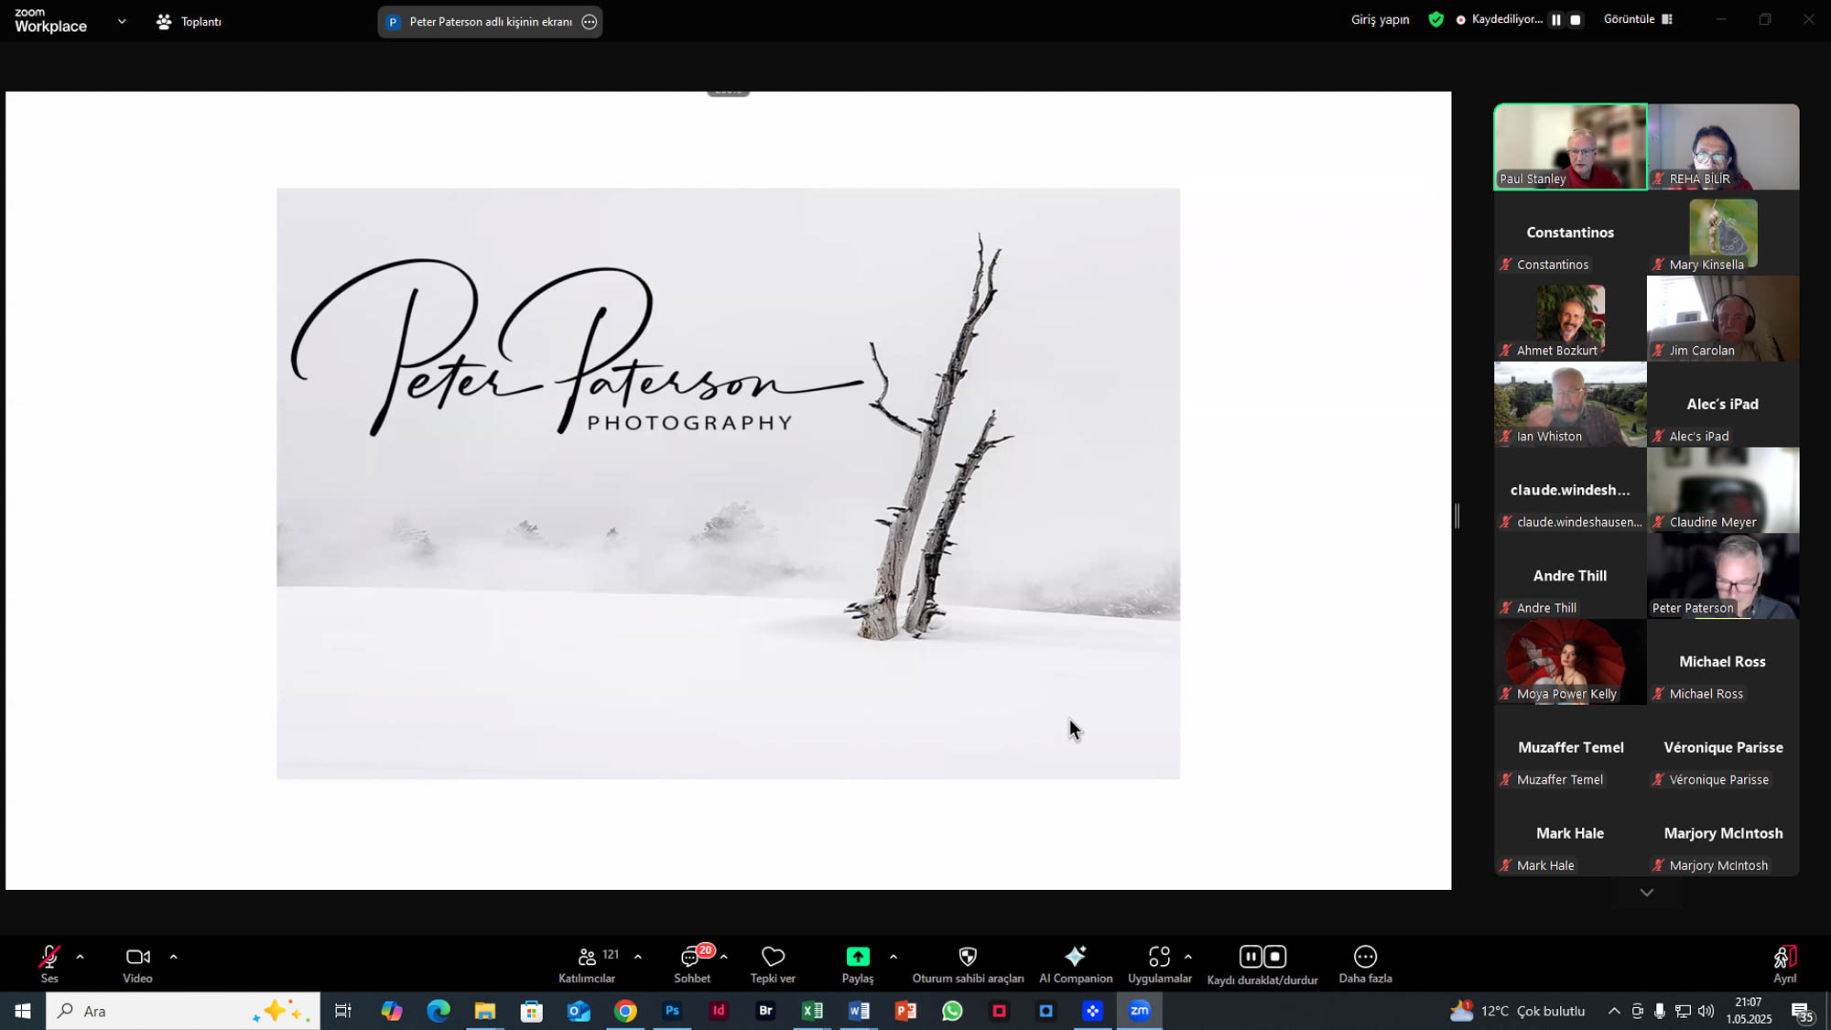The width and height of the screenshot is (1831, 1030).
Task: Select Jim Carolan's video thumbnail
Action: click(1723, 319)
